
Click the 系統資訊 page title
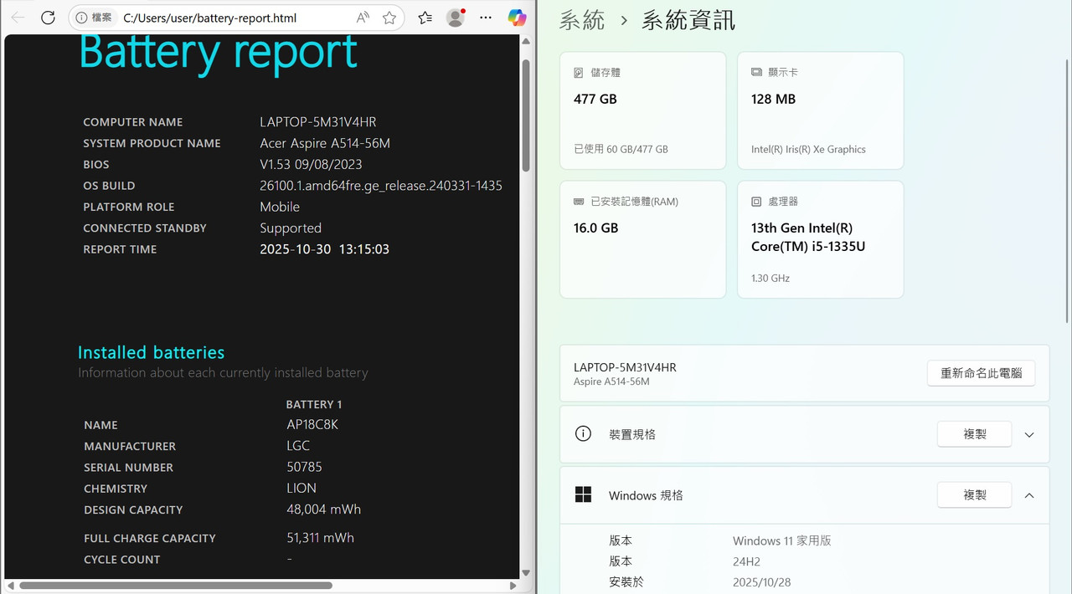[x=688, y=21]
